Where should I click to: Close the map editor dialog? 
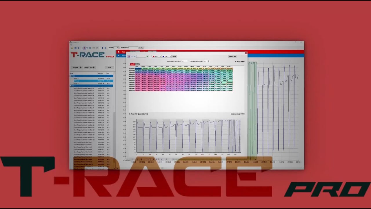[246, 53]
